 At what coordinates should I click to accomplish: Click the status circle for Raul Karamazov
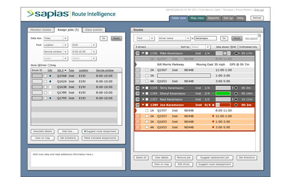pyautogui.click(x=236, y=99)
